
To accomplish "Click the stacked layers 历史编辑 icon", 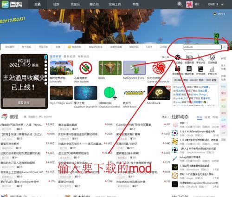I will [212, 57].
